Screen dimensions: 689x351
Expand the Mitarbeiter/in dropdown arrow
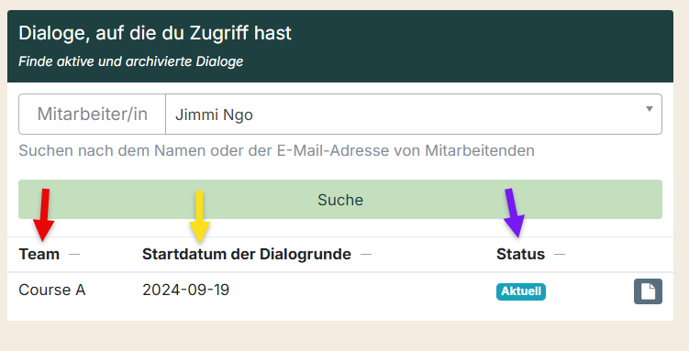(x=649, y=109)
